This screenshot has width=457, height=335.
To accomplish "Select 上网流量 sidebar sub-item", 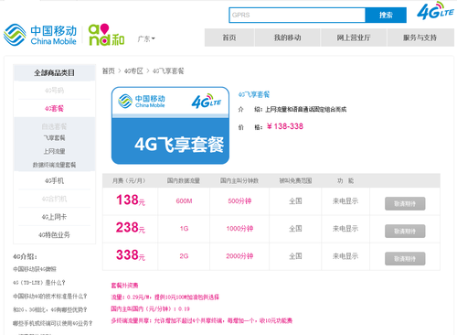I will pos(54,151).
